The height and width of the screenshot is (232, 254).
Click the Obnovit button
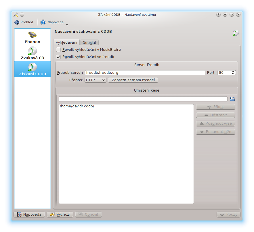pyautogui.click(x=88, y=214)
